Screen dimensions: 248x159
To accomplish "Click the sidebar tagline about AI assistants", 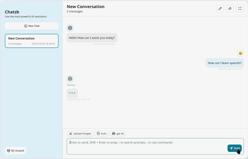I will 26,16.
